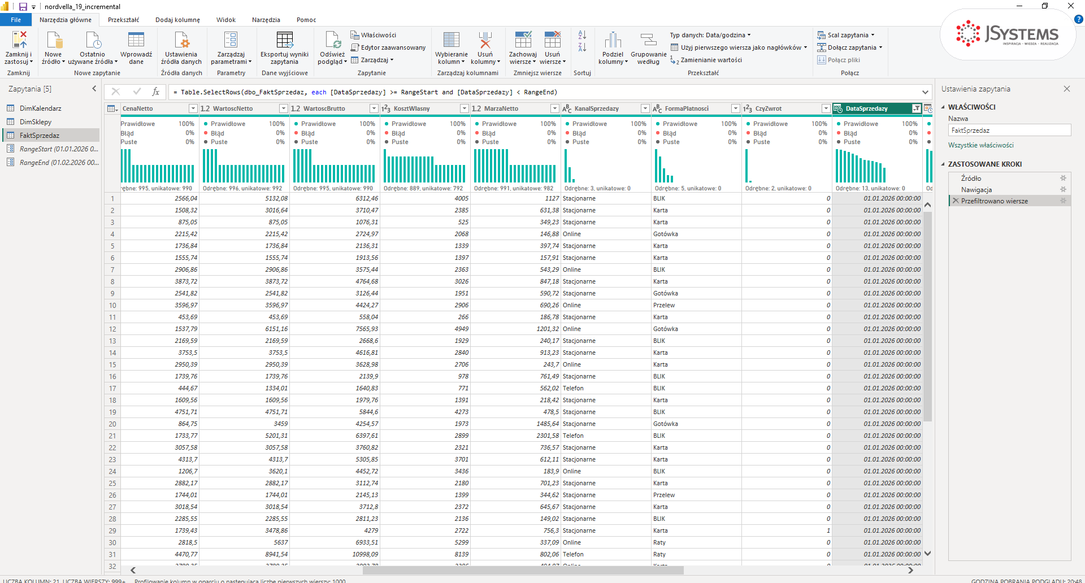The image size is (1085, 583).
Task: Collapse the Zapytania pane arrow
Action: [x=94, y=89]
